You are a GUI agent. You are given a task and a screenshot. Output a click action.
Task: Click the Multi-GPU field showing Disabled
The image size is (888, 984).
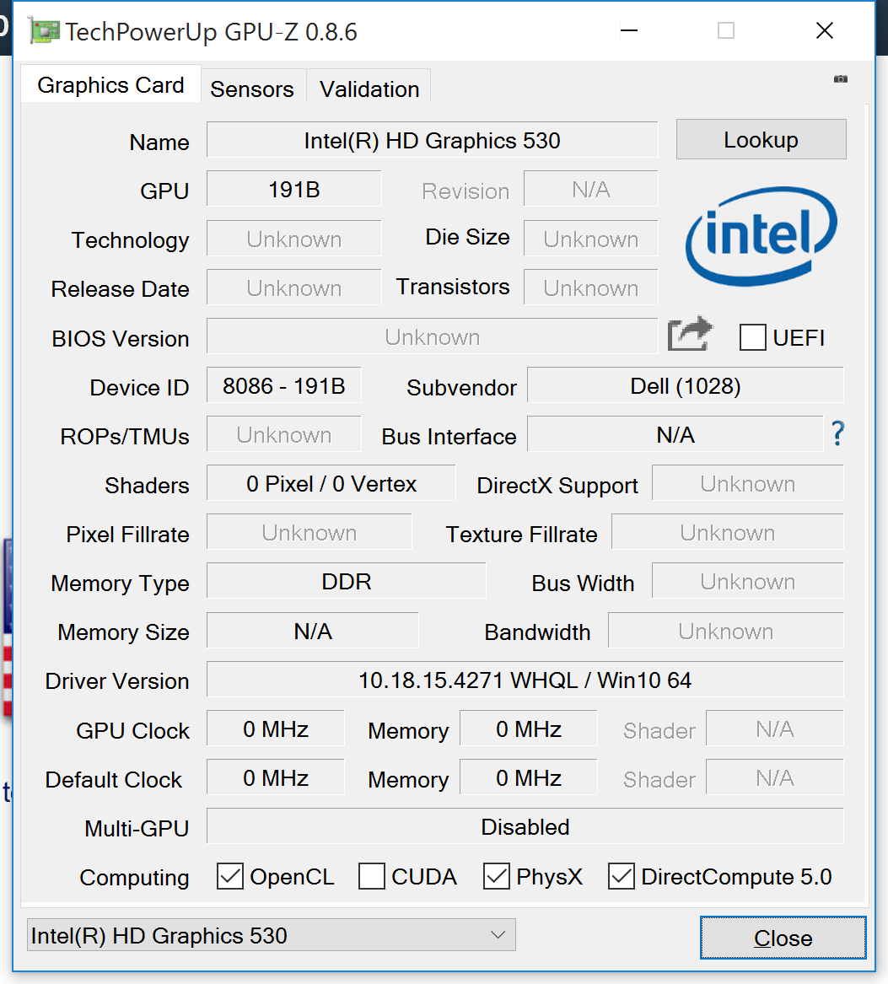point(525,826)
